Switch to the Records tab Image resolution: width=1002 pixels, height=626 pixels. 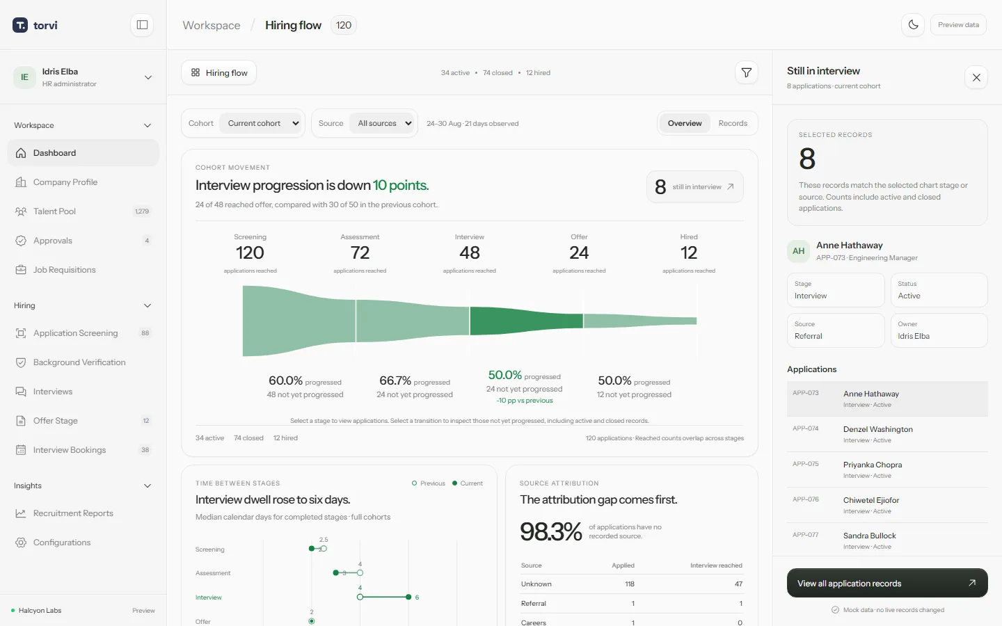pos(733,123)
